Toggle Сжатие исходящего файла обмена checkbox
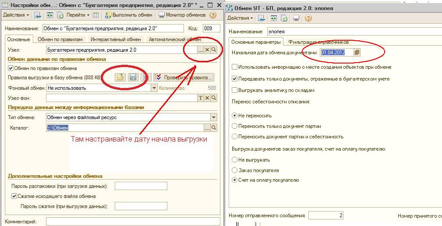442x226 pixels. coord(14,196)
